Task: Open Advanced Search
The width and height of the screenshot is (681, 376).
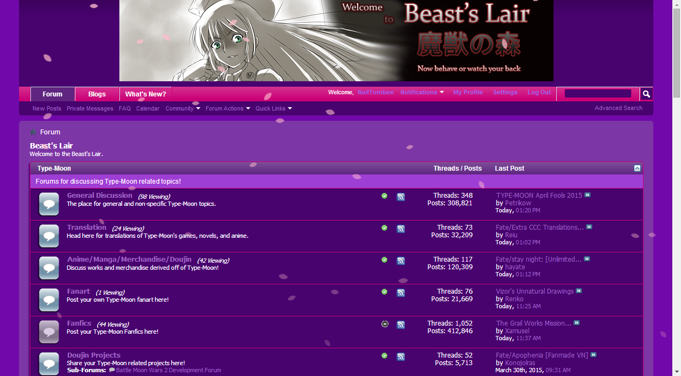Action: (619, 108)
